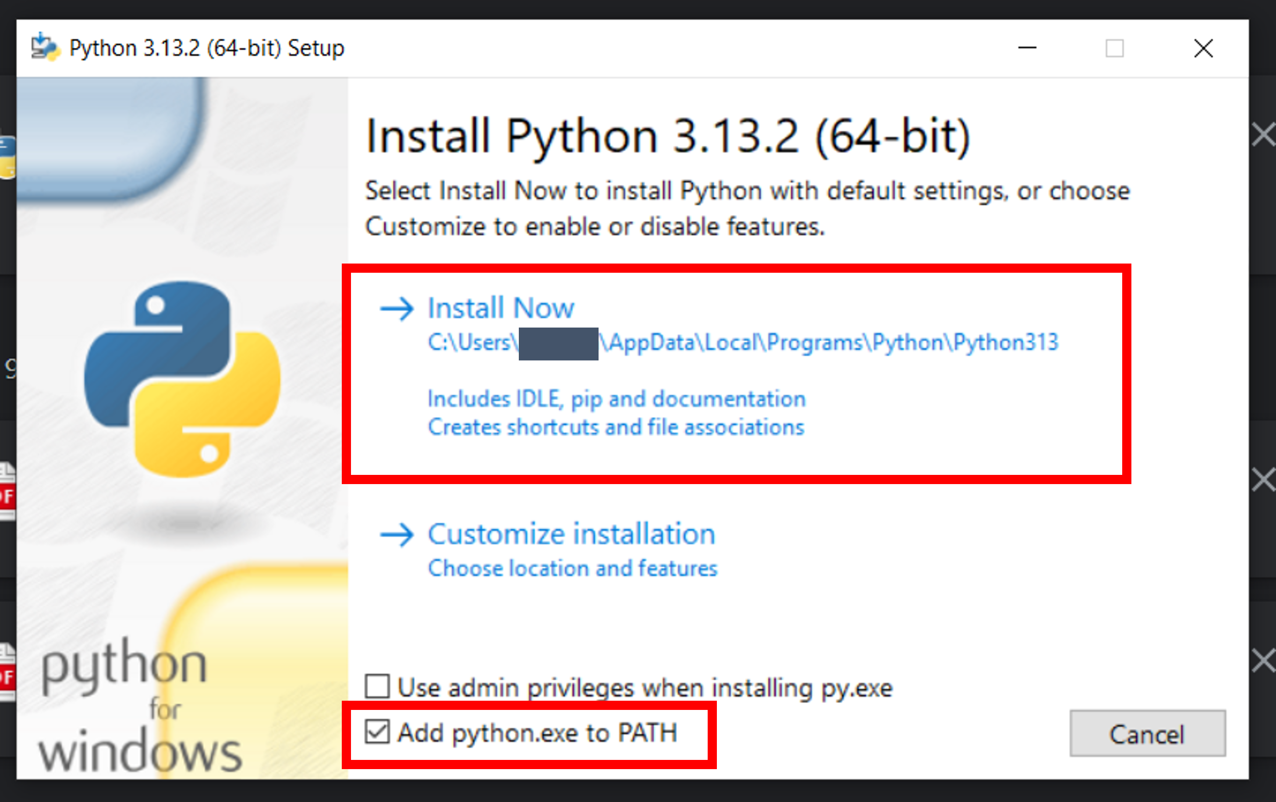The height and width of the screenshot is (802, 1276).
Task: Click the default installation path link
Action: tap(742, 342)
